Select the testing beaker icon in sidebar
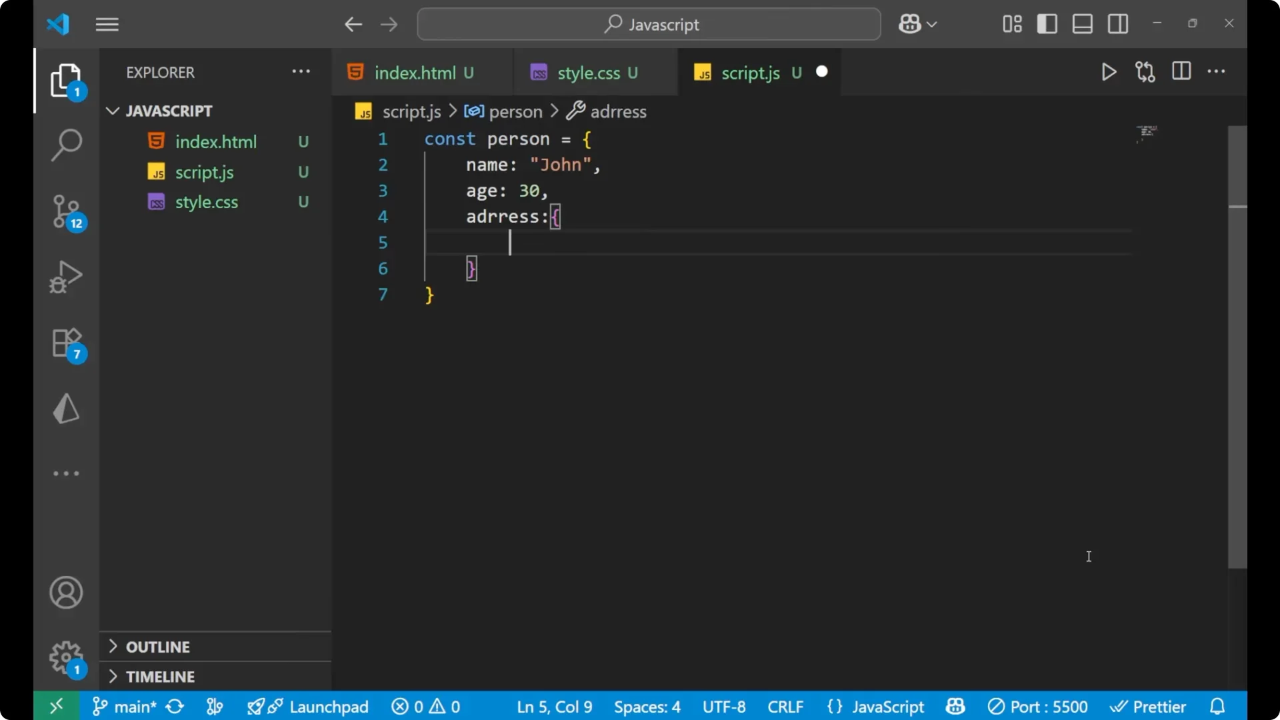 click(x=66, y=408)
